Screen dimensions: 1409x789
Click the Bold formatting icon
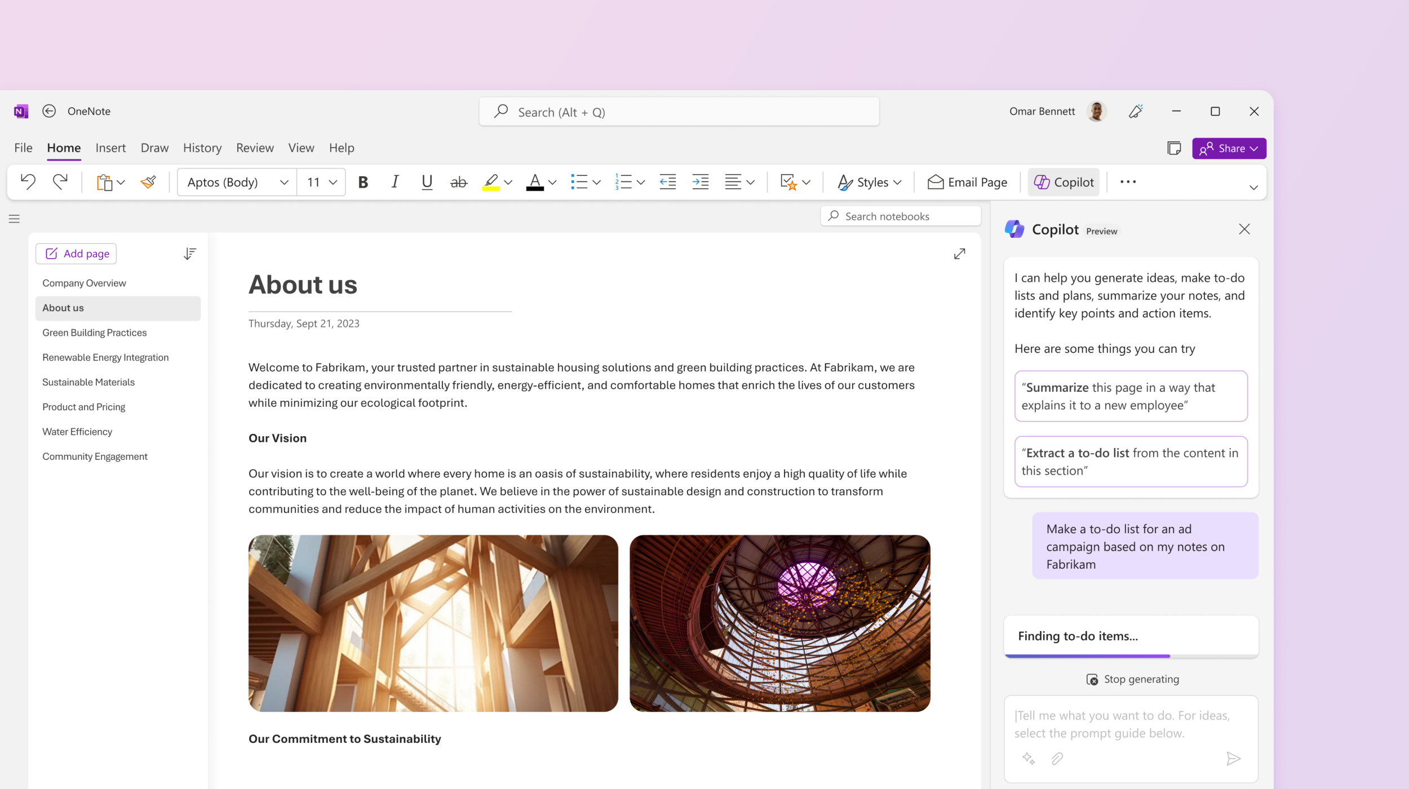(x=362, y=182)
